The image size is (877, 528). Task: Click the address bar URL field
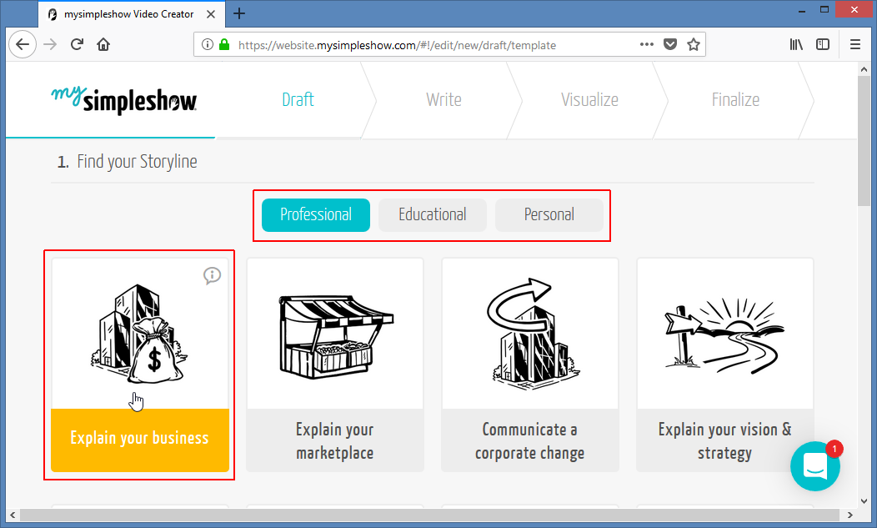click(433, 45)
